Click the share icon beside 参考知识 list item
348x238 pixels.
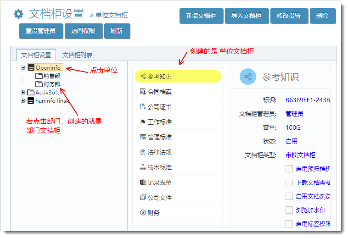[143, 77]
